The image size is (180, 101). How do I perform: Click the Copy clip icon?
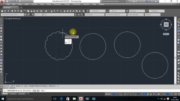(28, 11)
